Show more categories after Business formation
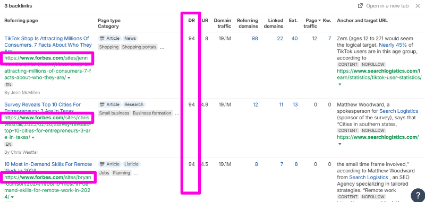Image resolution: width=425 pixels, height=202 pixels. pos(177,113)
